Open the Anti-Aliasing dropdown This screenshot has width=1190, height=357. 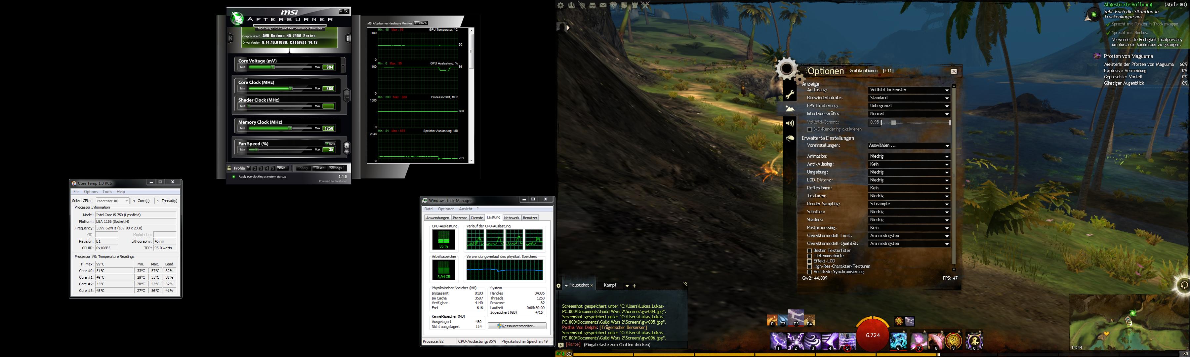(x=909, y=164)
